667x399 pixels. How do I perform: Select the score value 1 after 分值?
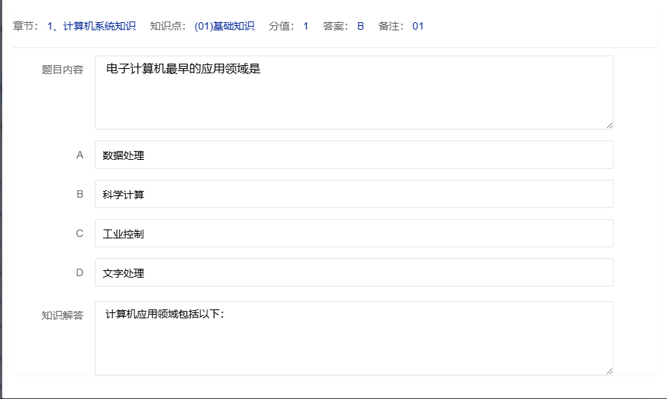(x=305, y=26)
